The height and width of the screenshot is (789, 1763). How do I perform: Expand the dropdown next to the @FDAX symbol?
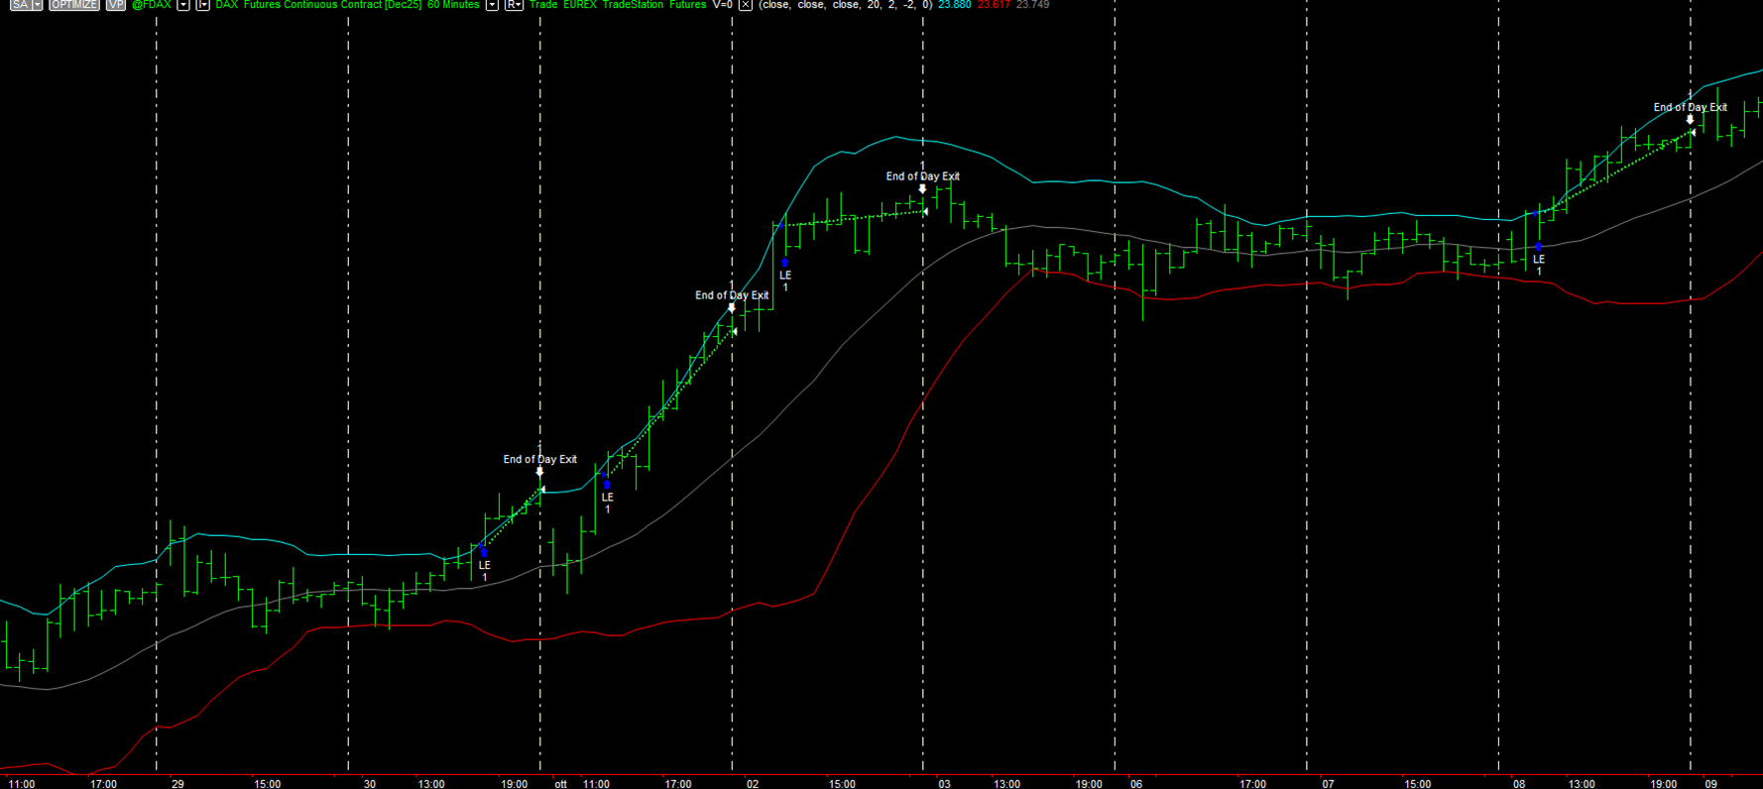tap(183, 5)
